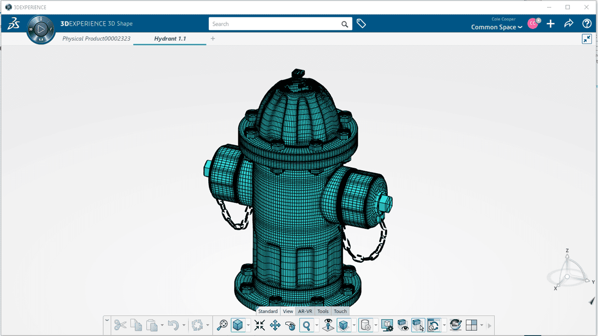Click the plus Add button in header
The height and width of the screenshot is (336, 598).
(x=551, y=24)
